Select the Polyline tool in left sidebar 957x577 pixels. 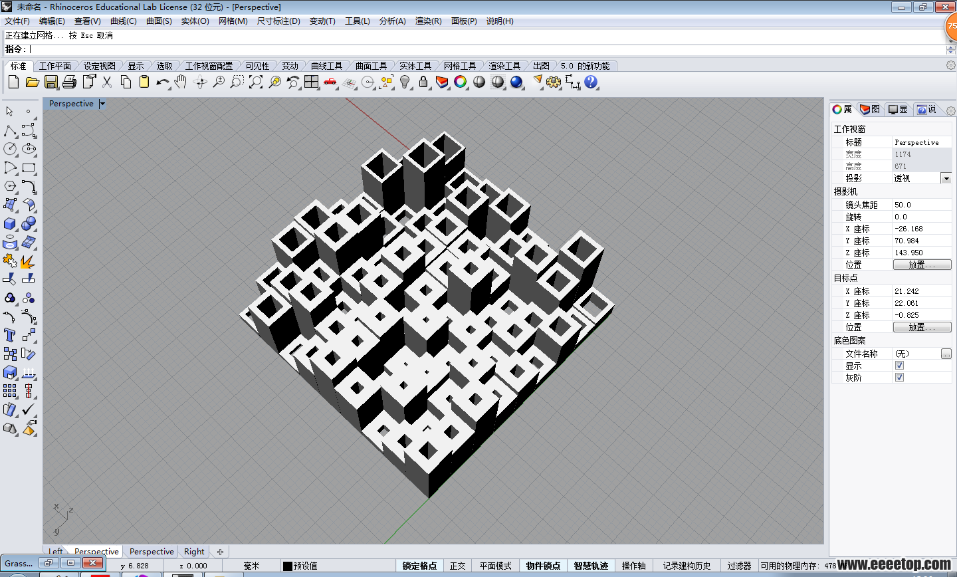(10, 130)
